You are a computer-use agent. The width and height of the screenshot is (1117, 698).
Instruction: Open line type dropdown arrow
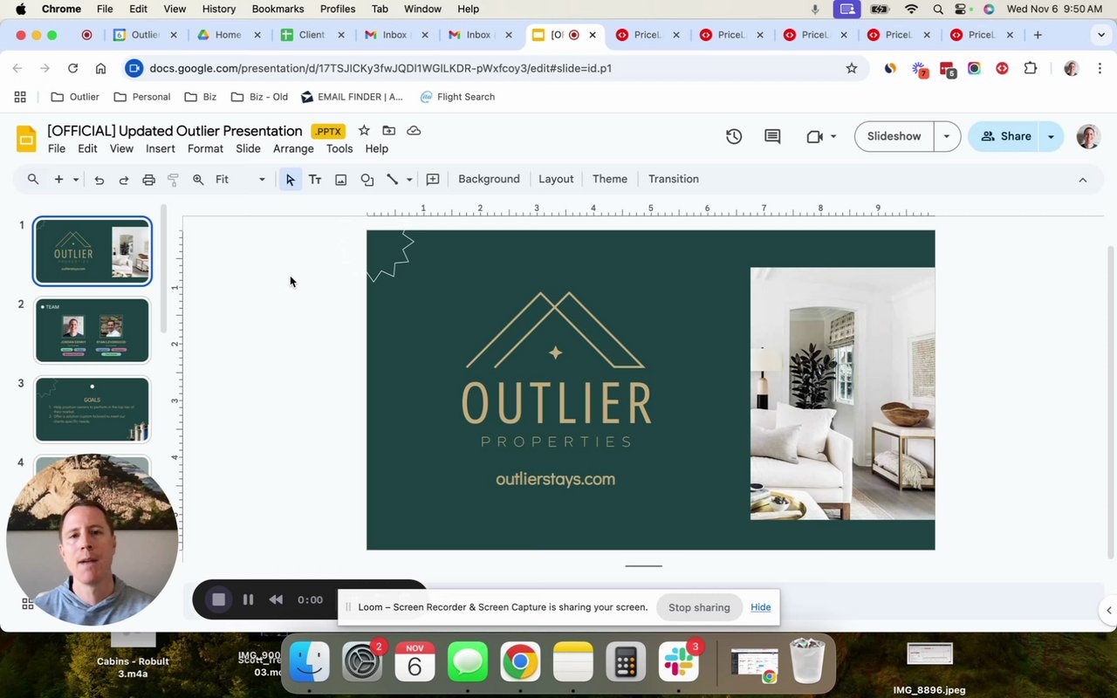(409, 180)
